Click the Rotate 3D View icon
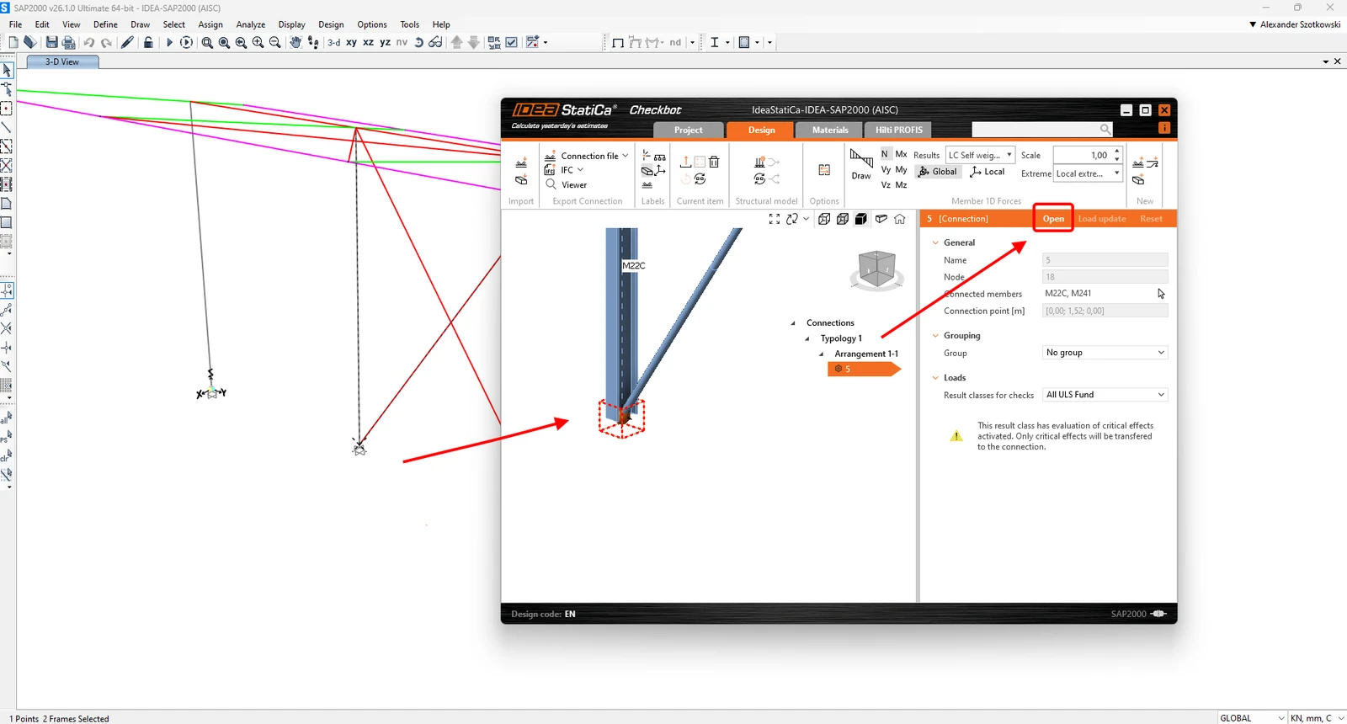The width and height of the screenshot is (1347, 724). (418, 42)
